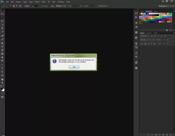Viewport: 175px width, 136px height.
Task: Select the Lasso tool
Action: coord(3,21)
